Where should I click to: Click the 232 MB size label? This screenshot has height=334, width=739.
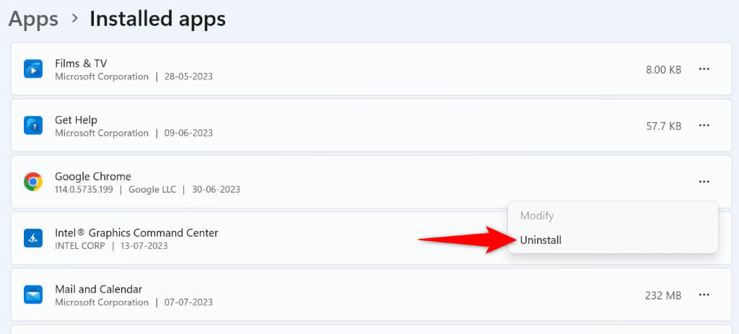663,294
